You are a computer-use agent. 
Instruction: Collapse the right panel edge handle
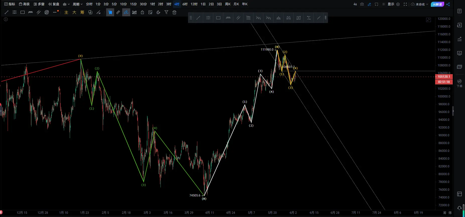click(453, 111)
